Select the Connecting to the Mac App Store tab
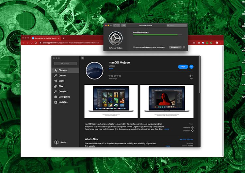 coord(45,38)
